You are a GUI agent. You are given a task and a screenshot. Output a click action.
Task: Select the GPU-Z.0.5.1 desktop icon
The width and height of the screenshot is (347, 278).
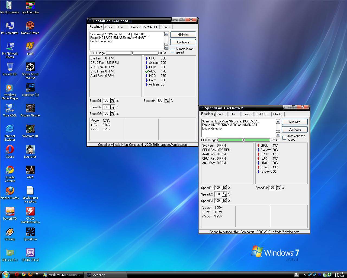[10, 255]
